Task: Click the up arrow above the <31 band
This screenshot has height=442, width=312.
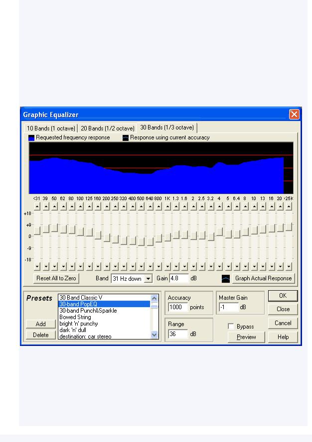Action: (37, 207)
